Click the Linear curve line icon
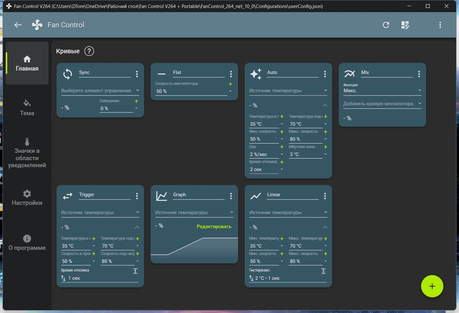The width and height of the screenshot is (459, 313). pyautogui.click(x=256, y=196)
